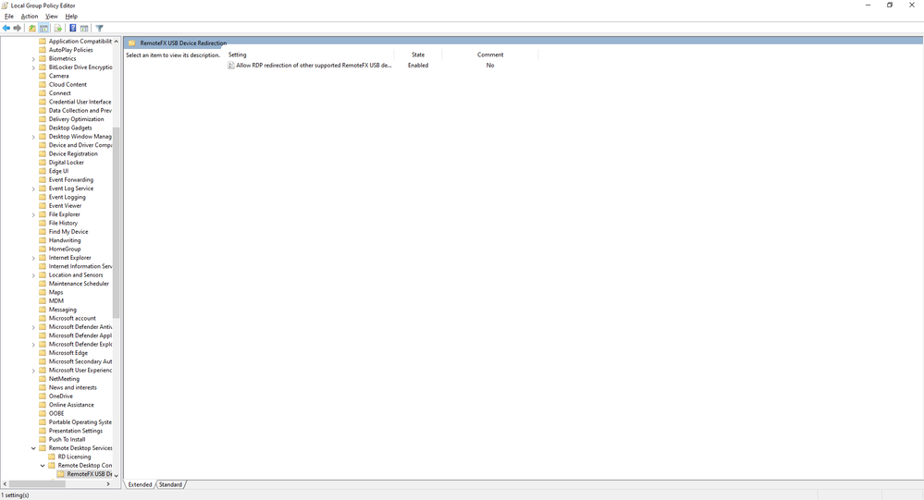
Task: Open the View menu
Action: point(52,17)
